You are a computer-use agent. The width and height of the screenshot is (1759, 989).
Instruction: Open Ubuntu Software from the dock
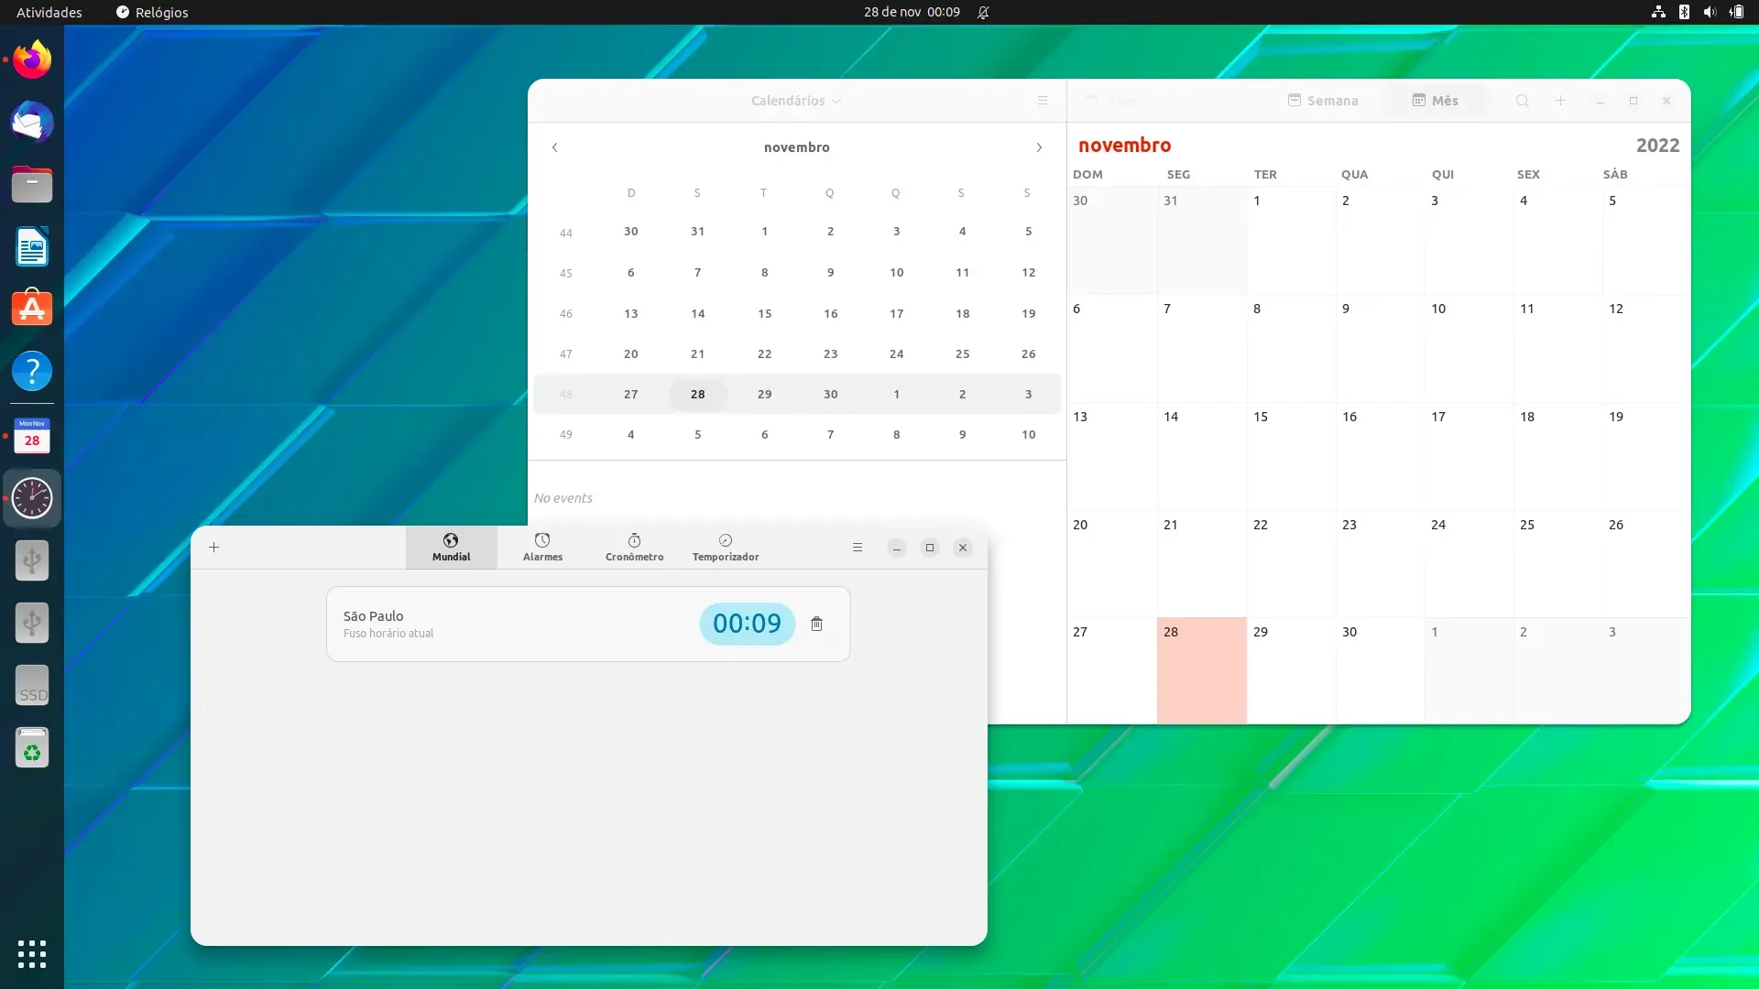point(32,309)
